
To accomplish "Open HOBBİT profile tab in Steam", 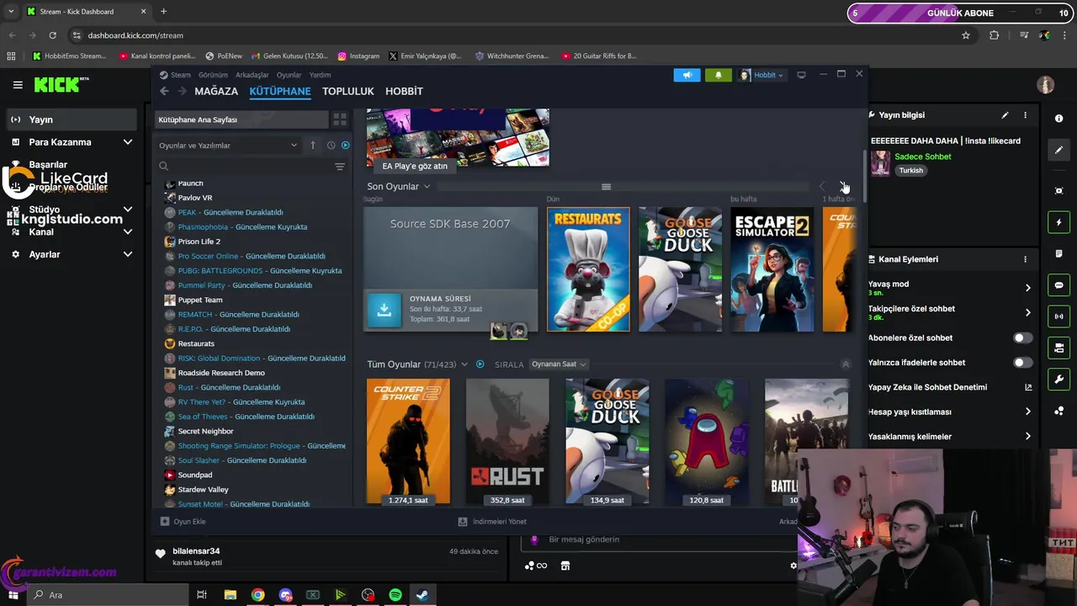I will coord(404,91).
